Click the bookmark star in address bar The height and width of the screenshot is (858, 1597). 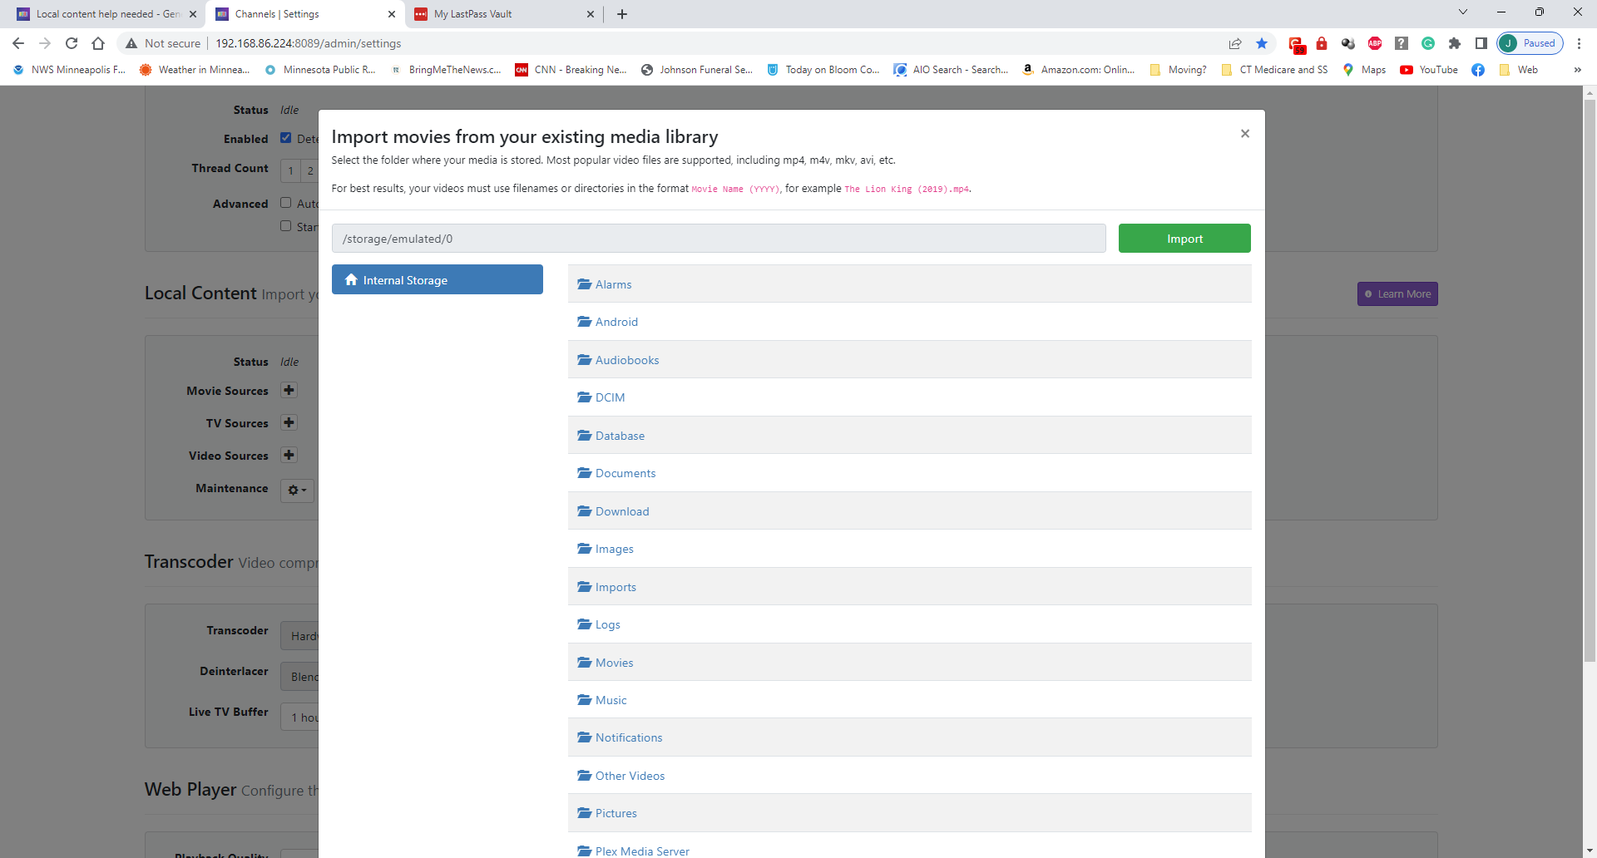(1262, 43)
